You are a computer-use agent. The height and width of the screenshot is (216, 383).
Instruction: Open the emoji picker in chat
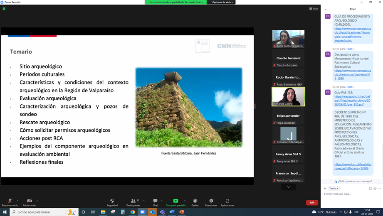[x=375, y=188]
